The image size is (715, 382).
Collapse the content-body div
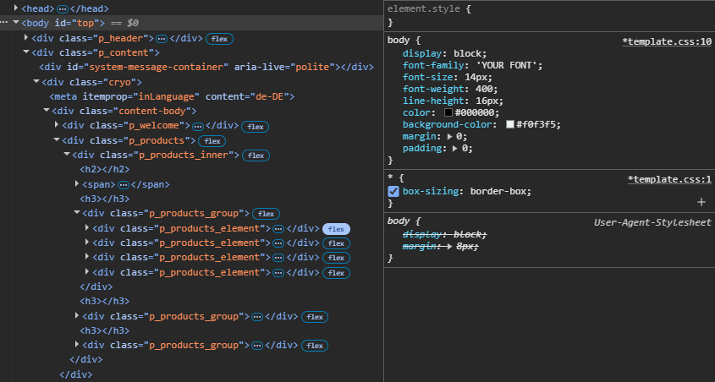coord(46,110)
